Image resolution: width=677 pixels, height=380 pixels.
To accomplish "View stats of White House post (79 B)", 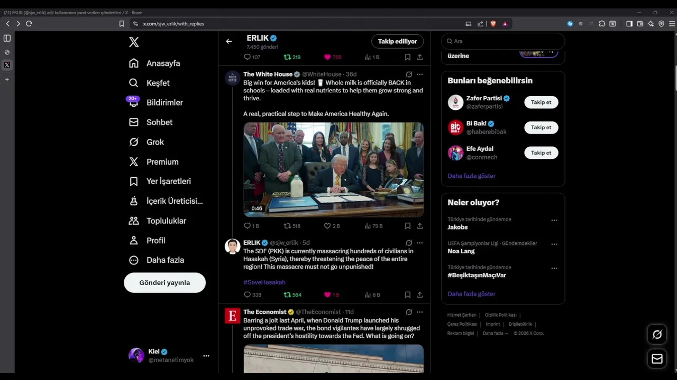I will point(373,226).
